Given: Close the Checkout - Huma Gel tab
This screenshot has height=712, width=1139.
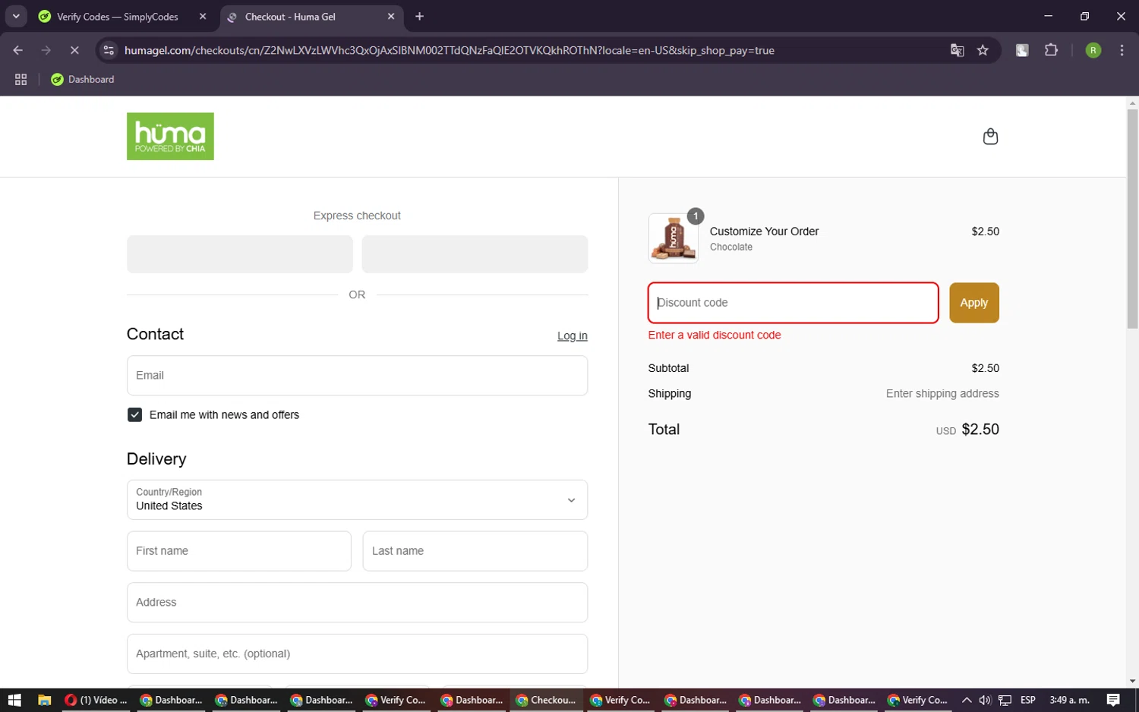Looking at the screenshot, I should [x=391, y=17].
